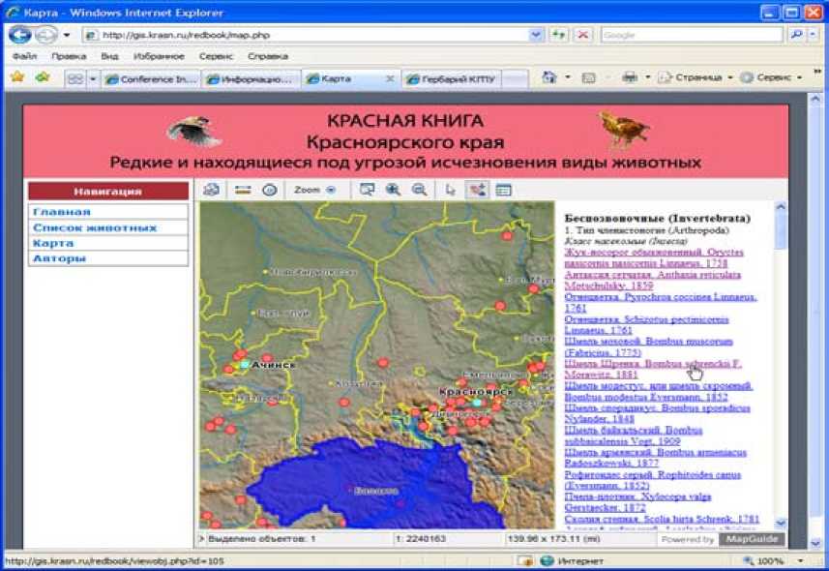Open the Шмель Шренка species link
Screen dimensions: 829x571
click(x=653, y=369)
